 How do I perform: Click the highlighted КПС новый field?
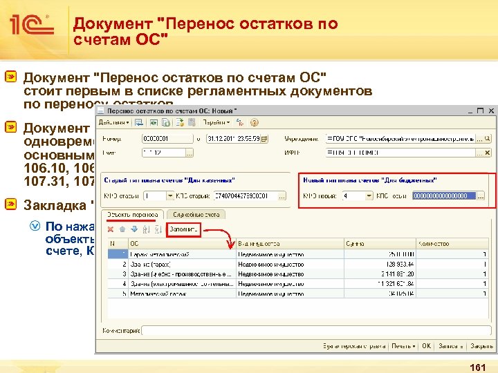(x=444, y=196)
